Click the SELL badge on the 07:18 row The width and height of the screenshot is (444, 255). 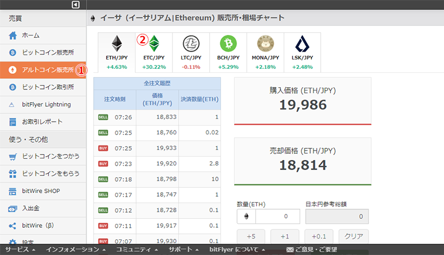(x=103, y=179)
